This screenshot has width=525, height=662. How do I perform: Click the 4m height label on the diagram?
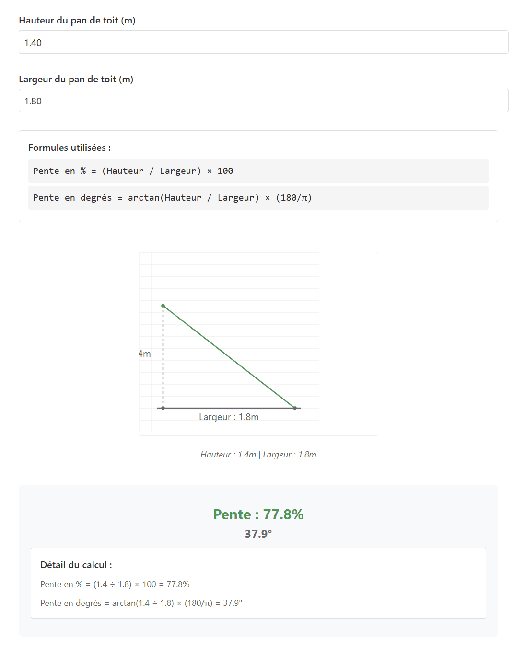144,354
